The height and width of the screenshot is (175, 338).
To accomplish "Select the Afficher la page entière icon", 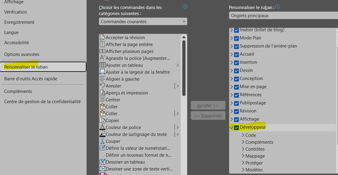I will click(102, 44).
